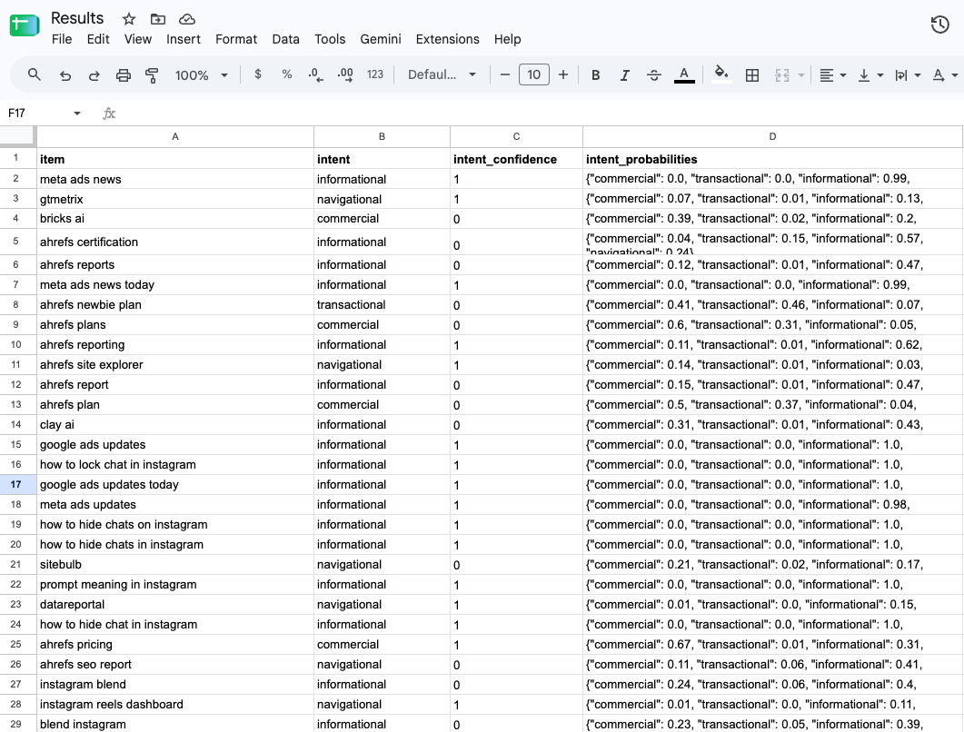Viewport: 964px width, 732px height.
Task: Open the Tools menu
Action: [x=330, y=39]
